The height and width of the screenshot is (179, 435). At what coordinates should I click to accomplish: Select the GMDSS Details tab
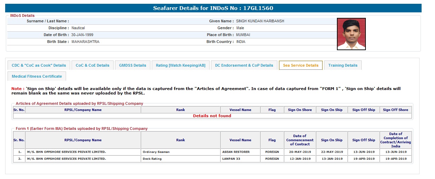pyautogui.click(x=132, y=65)
